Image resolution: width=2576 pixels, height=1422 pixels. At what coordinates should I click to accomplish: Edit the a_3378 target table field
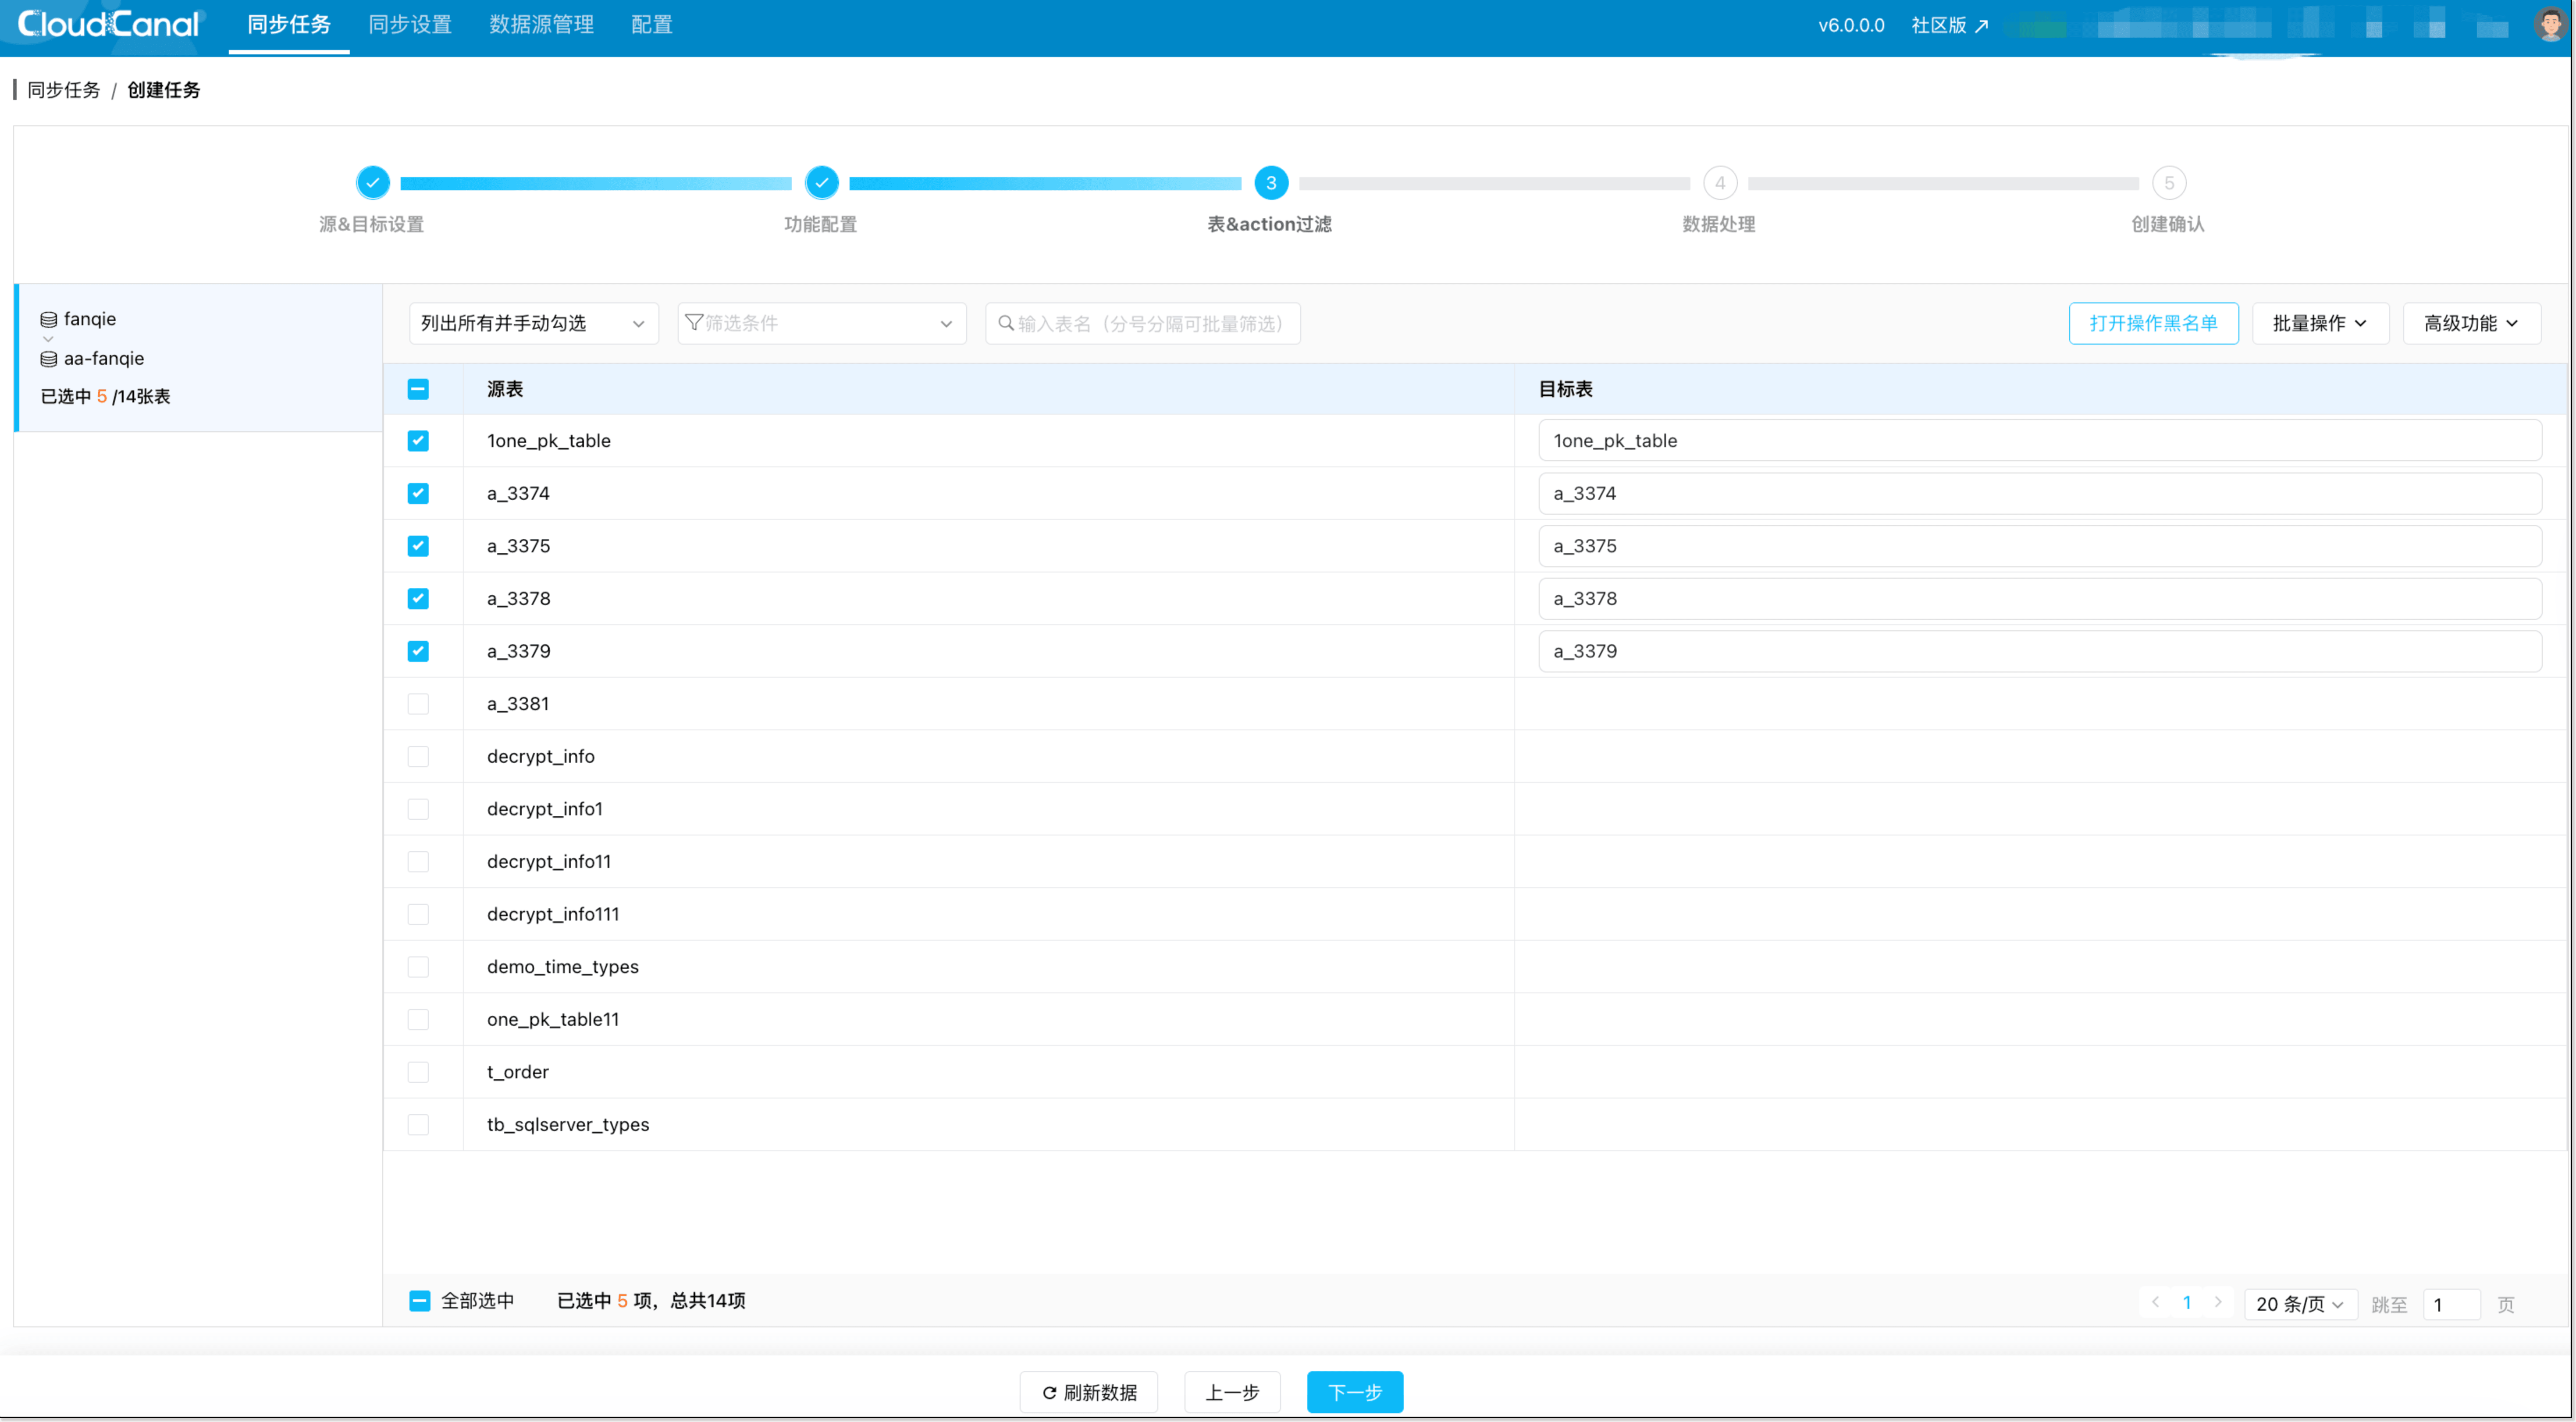tap(2040, 599)
